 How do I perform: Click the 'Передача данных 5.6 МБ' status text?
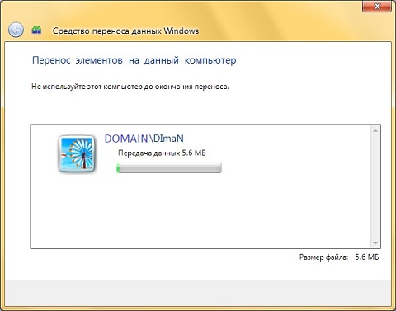[162, 153]
